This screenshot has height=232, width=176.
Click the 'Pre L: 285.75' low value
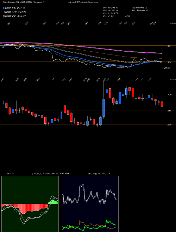click(x=111, y=13)
